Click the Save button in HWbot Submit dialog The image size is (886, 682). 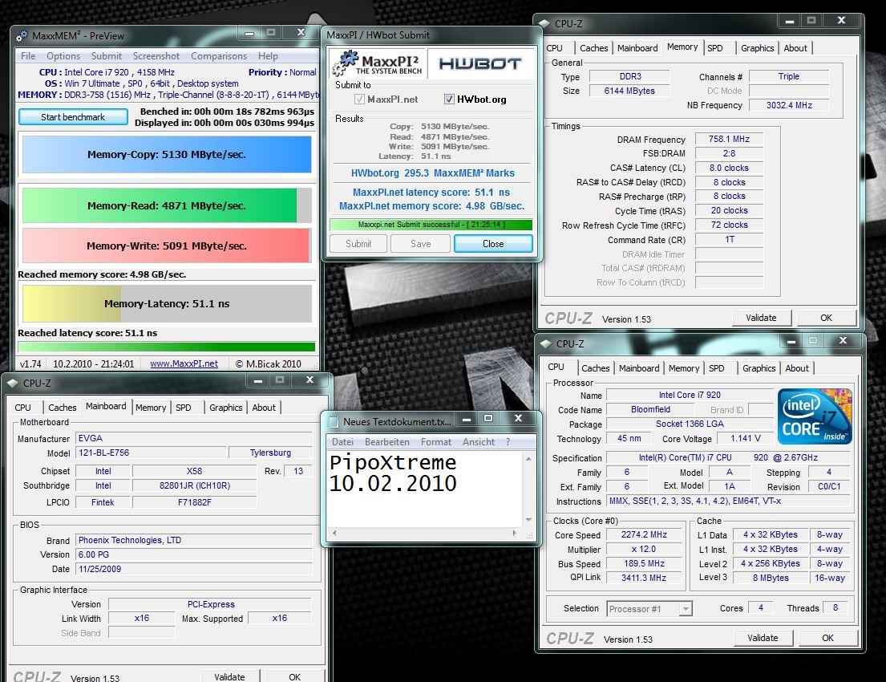(x=420, y=244)
